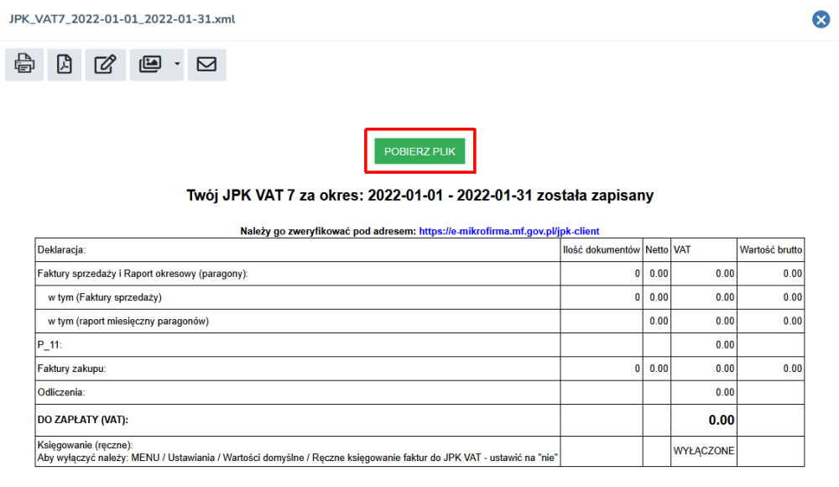Image resolution: width=839 pixels, height=487 pixels.
Task: Open the edit pencil icon
Action: [x=105, y=65]
